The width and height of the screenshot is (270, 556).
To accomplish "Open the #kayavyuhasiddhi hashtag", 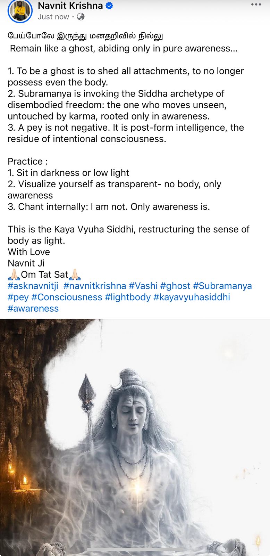I will (x=192, y=297).
